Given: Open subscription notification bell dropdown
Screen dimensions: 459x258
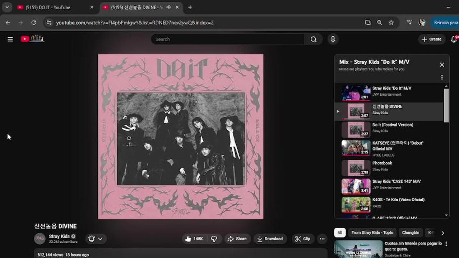Looking at the screenshot, I should tap(96, 239).
